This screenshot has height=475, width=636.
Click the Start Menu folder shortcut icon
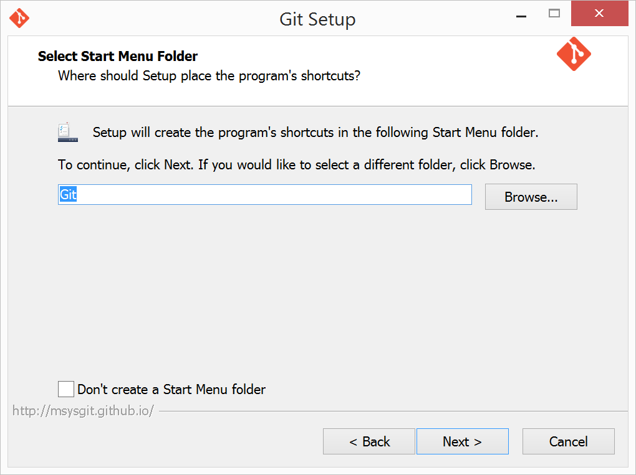[x=67, y=132]
